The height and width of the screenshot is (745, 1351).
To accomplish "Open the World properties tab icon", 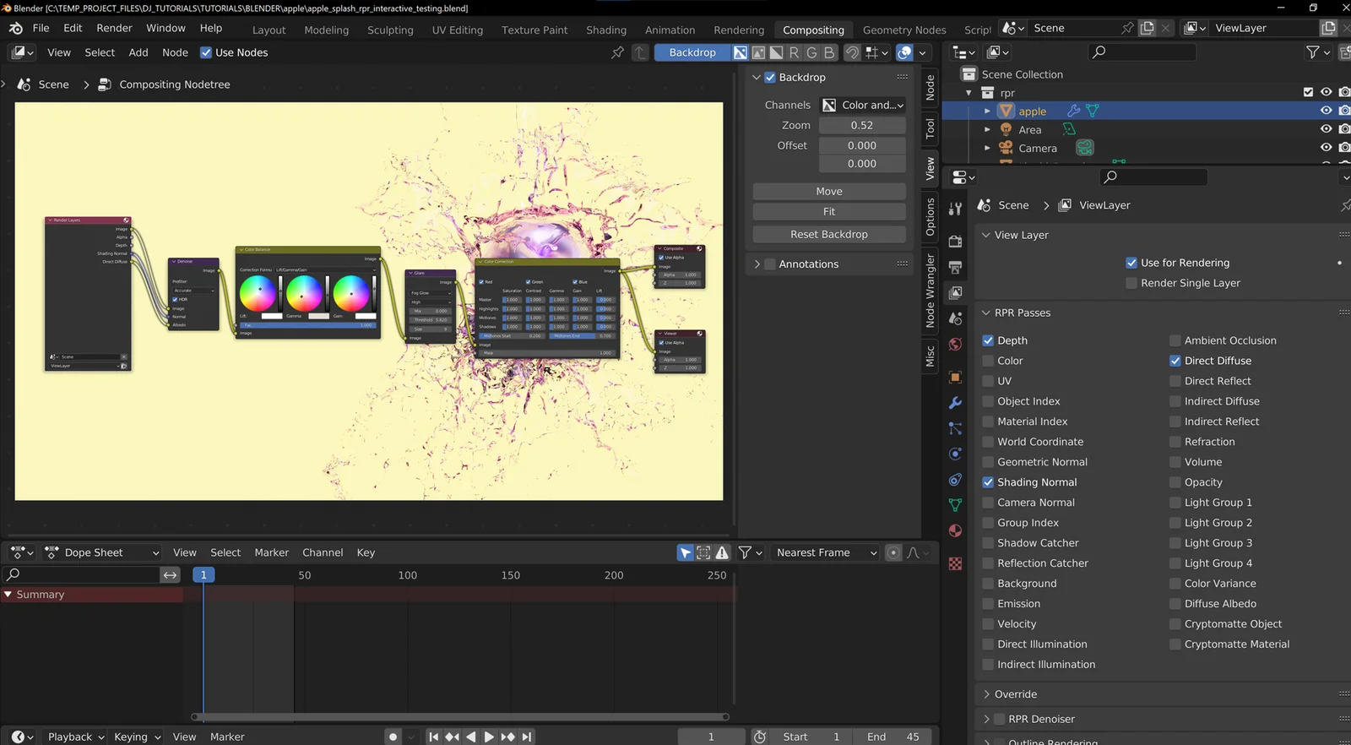I will coord(955,344).
